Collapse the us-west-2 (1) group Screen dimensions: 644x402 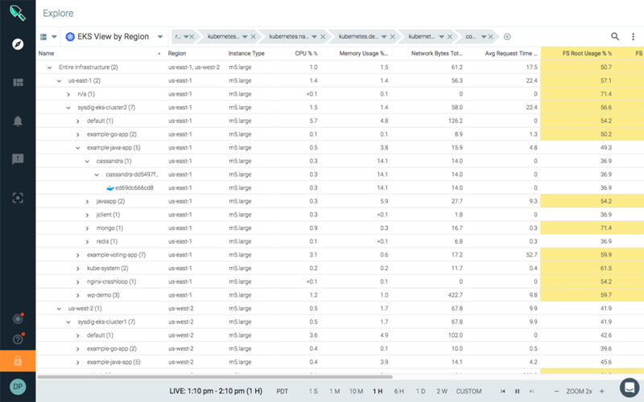[x=59, y=309]
